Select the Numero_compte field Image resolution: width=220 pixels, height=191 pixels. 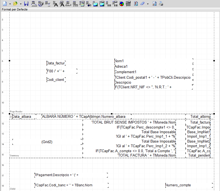(189, 185)
